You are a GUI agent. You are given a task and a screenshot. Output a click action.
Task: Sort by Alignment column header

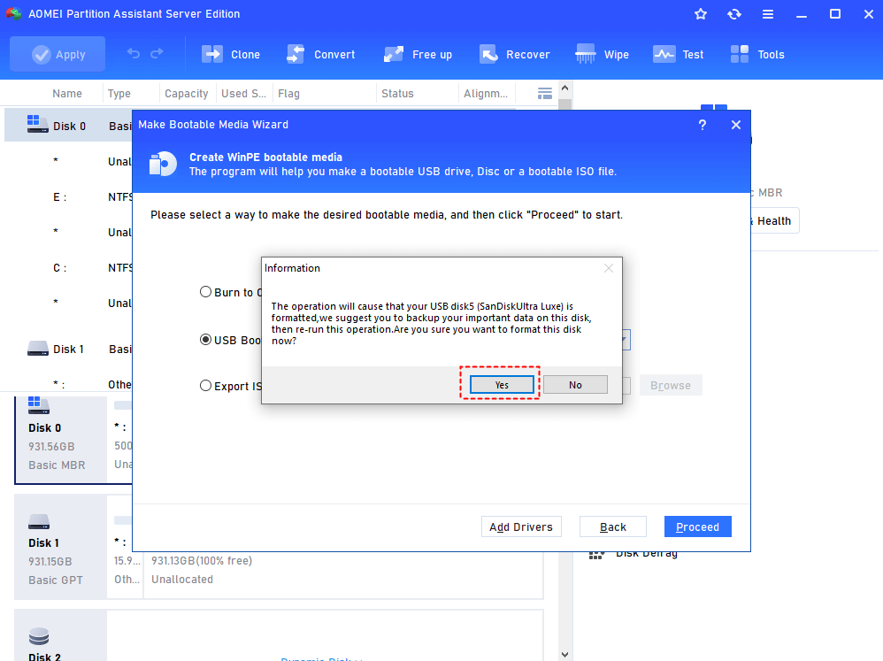point(486,94)
